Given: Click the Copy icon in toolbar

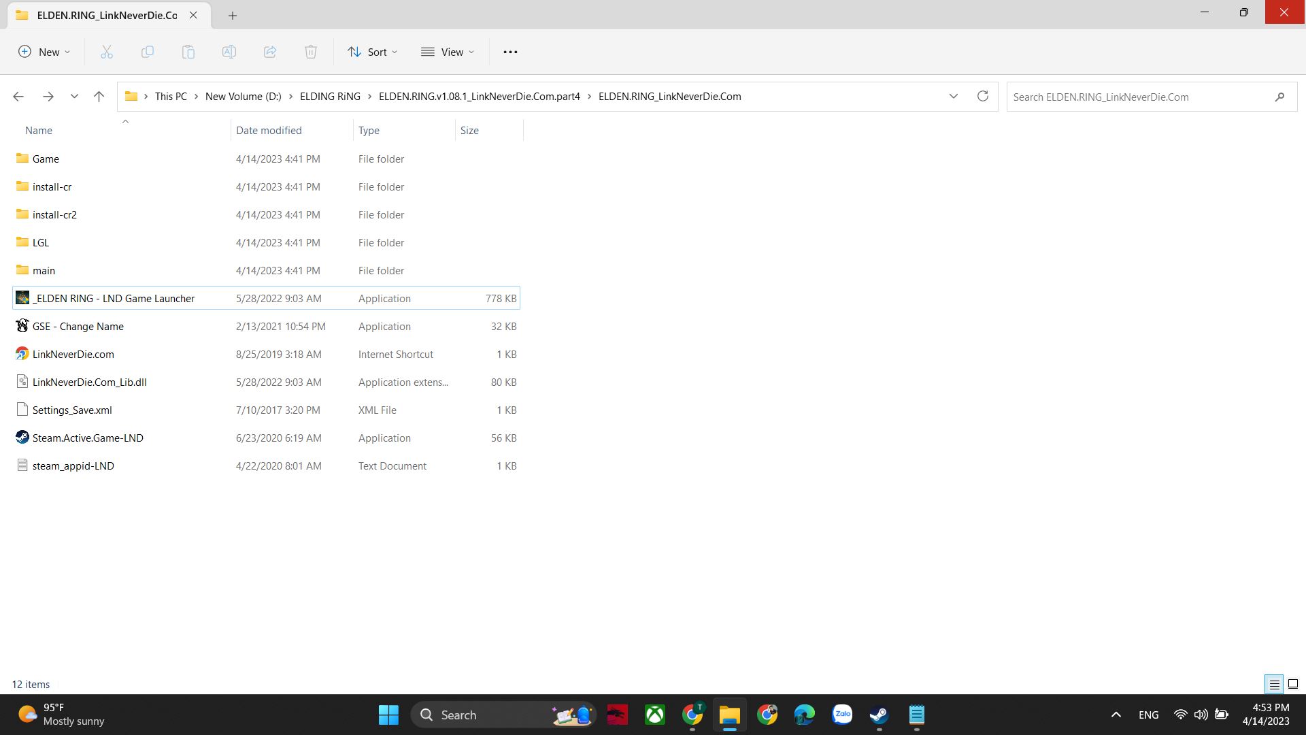Looking at the screenshot, I should pyautogui.click(x=148, y=52).
